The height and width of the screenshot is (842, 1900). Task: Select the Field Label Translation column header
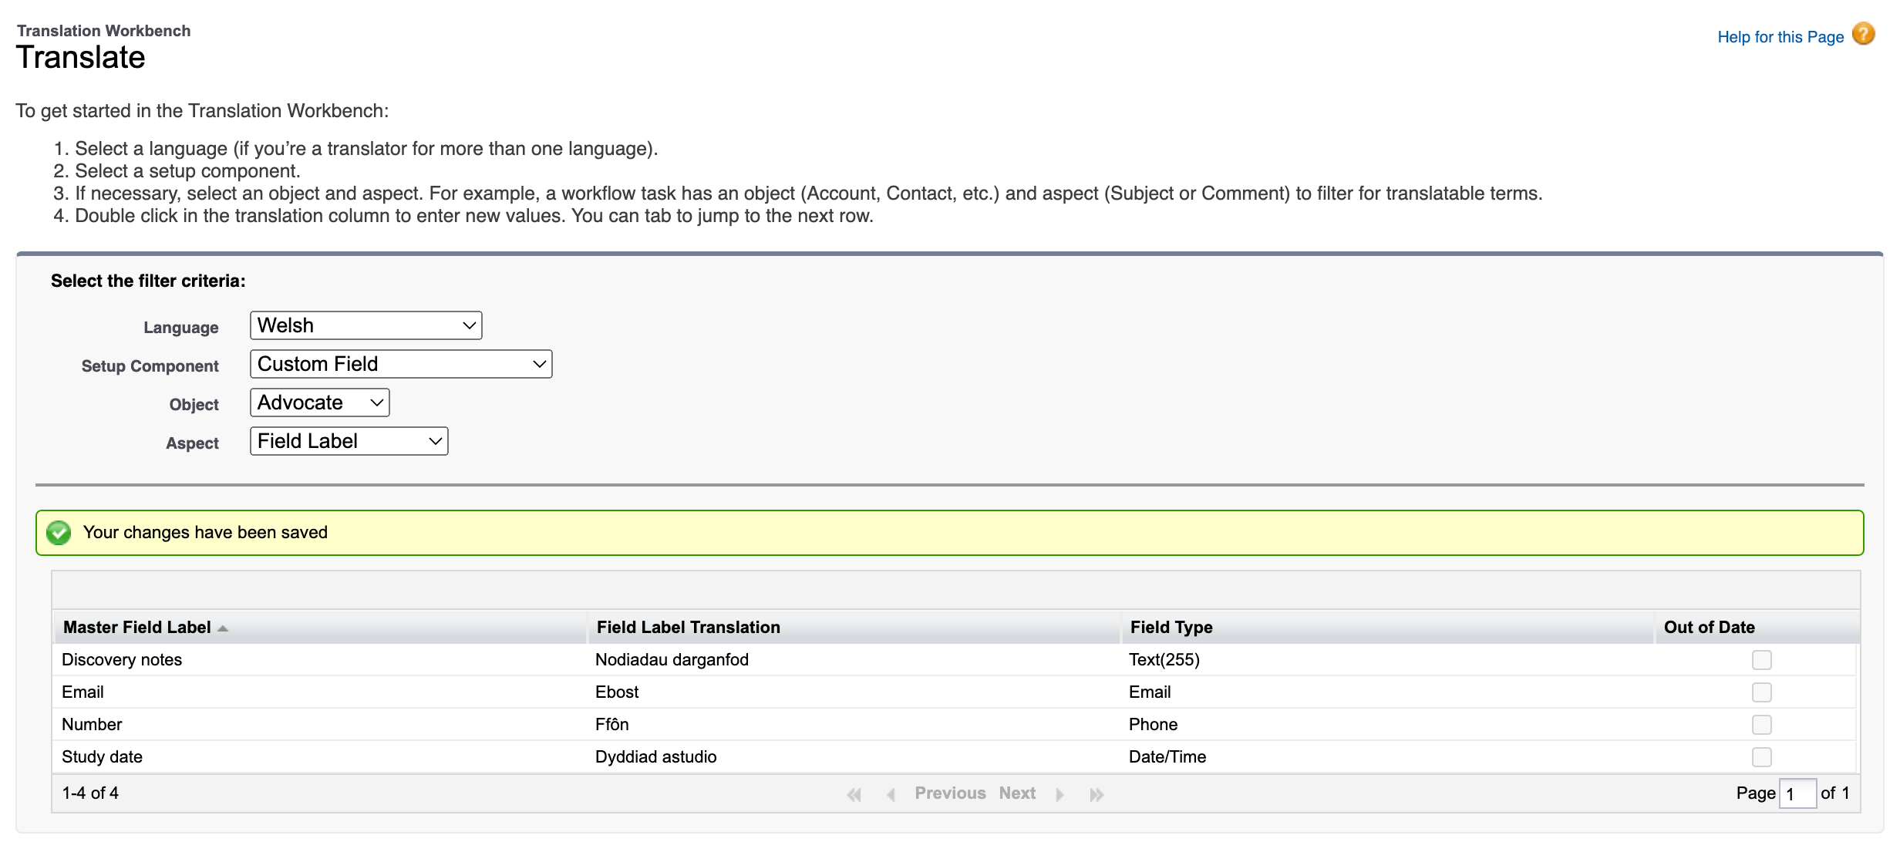687,627
